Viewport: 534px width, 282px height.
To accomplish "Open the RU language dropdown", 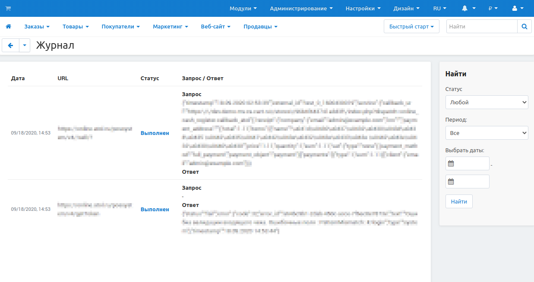I will [439, 8].
